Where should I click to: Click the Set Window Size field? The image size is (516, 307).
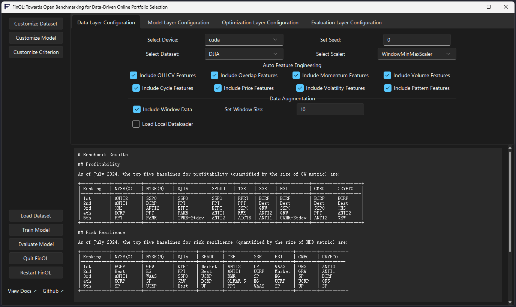tap(330, 109)
